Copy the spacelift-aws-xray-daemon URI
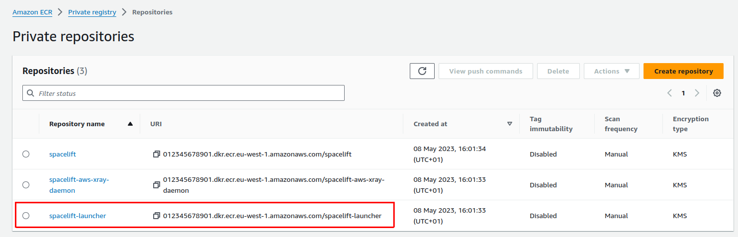Viewport: 738px width, 237px height. [157, 185]
